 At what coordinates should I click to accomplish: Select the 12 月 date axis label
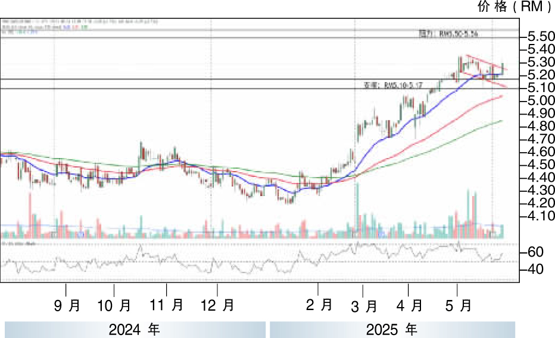(x=217, y=306)
